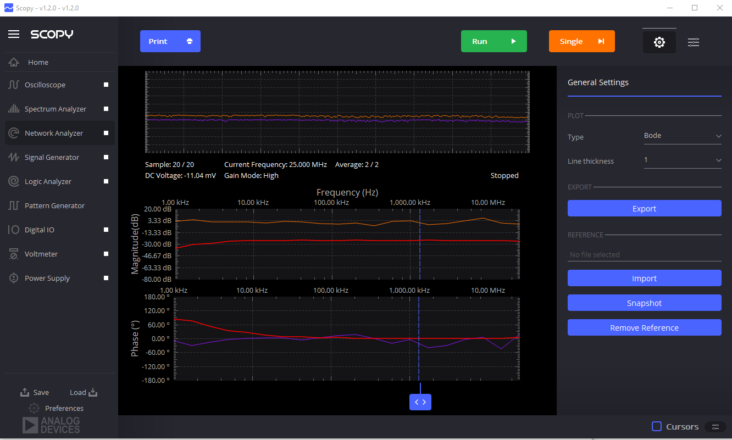Click the Scopy window title icon
Screen dimensions: 732x440
[x=8, y=8]
